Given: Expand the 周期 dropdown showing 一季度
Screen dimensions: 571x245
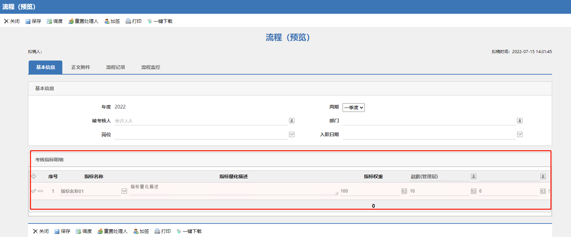Looking at the screenshot, I should point(354,108).
